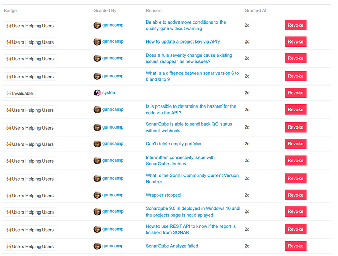Open Users Helping Users badge in Wrapper stopped row
338x256 pixels.
coord(30,196)
